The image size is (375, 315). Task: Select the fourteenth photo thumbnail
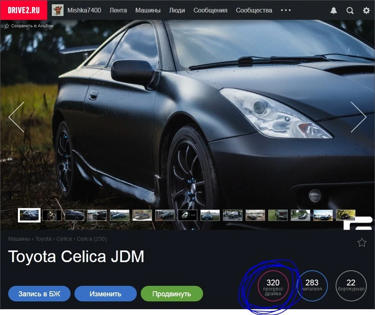point(323,215)
